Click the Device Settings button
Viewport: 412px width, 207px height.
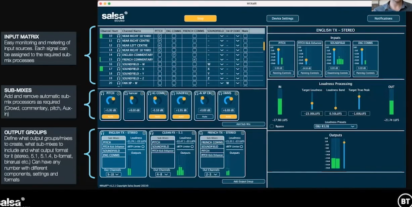coord(282,19)
